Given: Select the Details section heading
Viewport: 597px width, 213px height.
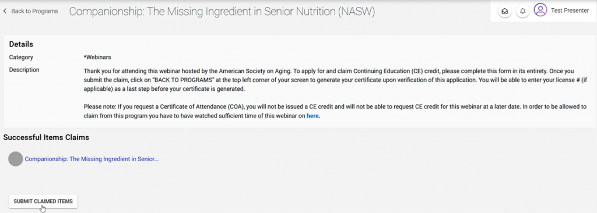Looking at the screenshot, I should pos(22,44).
